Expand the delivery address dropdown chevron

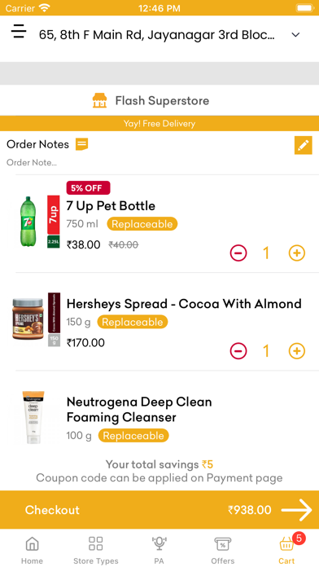[x=295, y=35]
